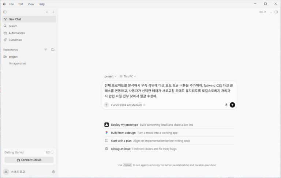The image size is (281, 178).
Task: Toggle the left sidebar panel icon
Action: pyautogui.click(x=5, y=12)
